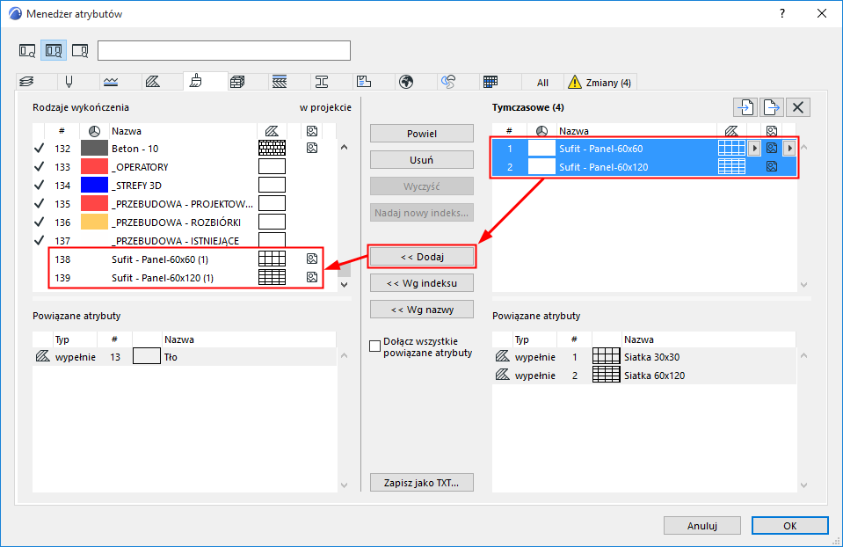The width and height of the screenshot is (843, 547).
Task: Open the Cities globe tab
Action: coord(406,82)
